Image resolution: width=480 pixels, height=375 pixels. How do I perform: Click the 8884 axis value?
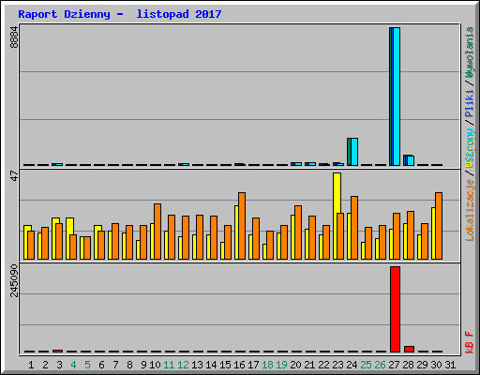14,37
